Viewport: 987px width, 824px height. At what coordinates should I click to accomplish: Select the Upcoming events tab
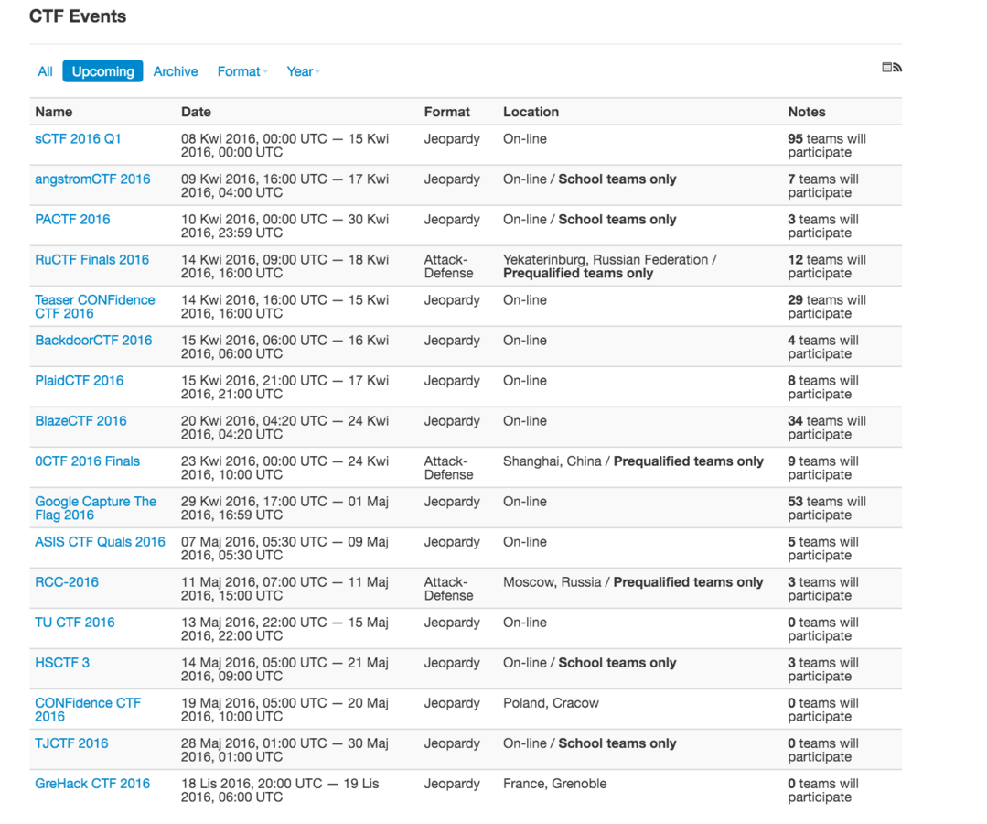click(x=102, y=71)
